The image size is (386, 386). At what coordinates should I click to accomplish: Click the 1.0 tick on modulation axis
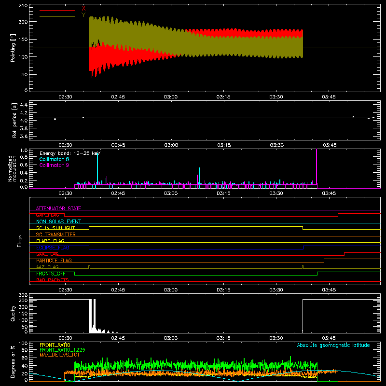pos(24,151)
